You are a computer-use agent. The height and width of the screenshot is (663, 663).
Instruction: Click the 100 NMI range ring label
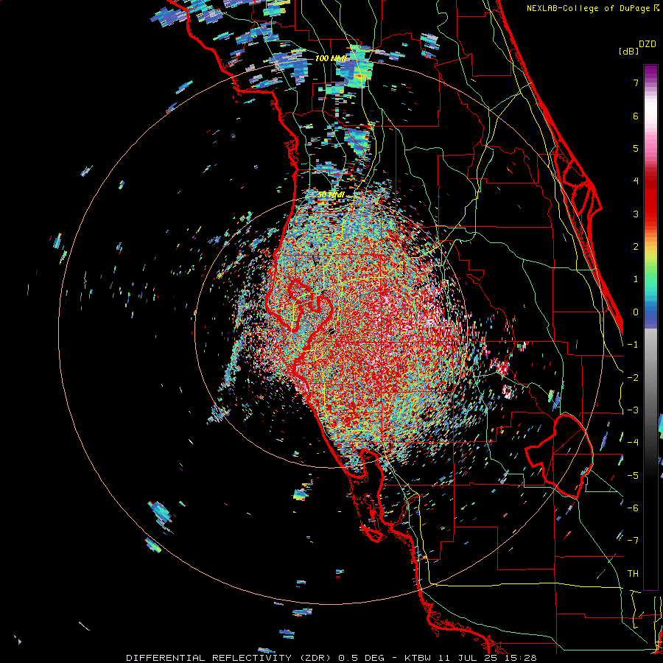pyautogui.click(x=331, y=58)
